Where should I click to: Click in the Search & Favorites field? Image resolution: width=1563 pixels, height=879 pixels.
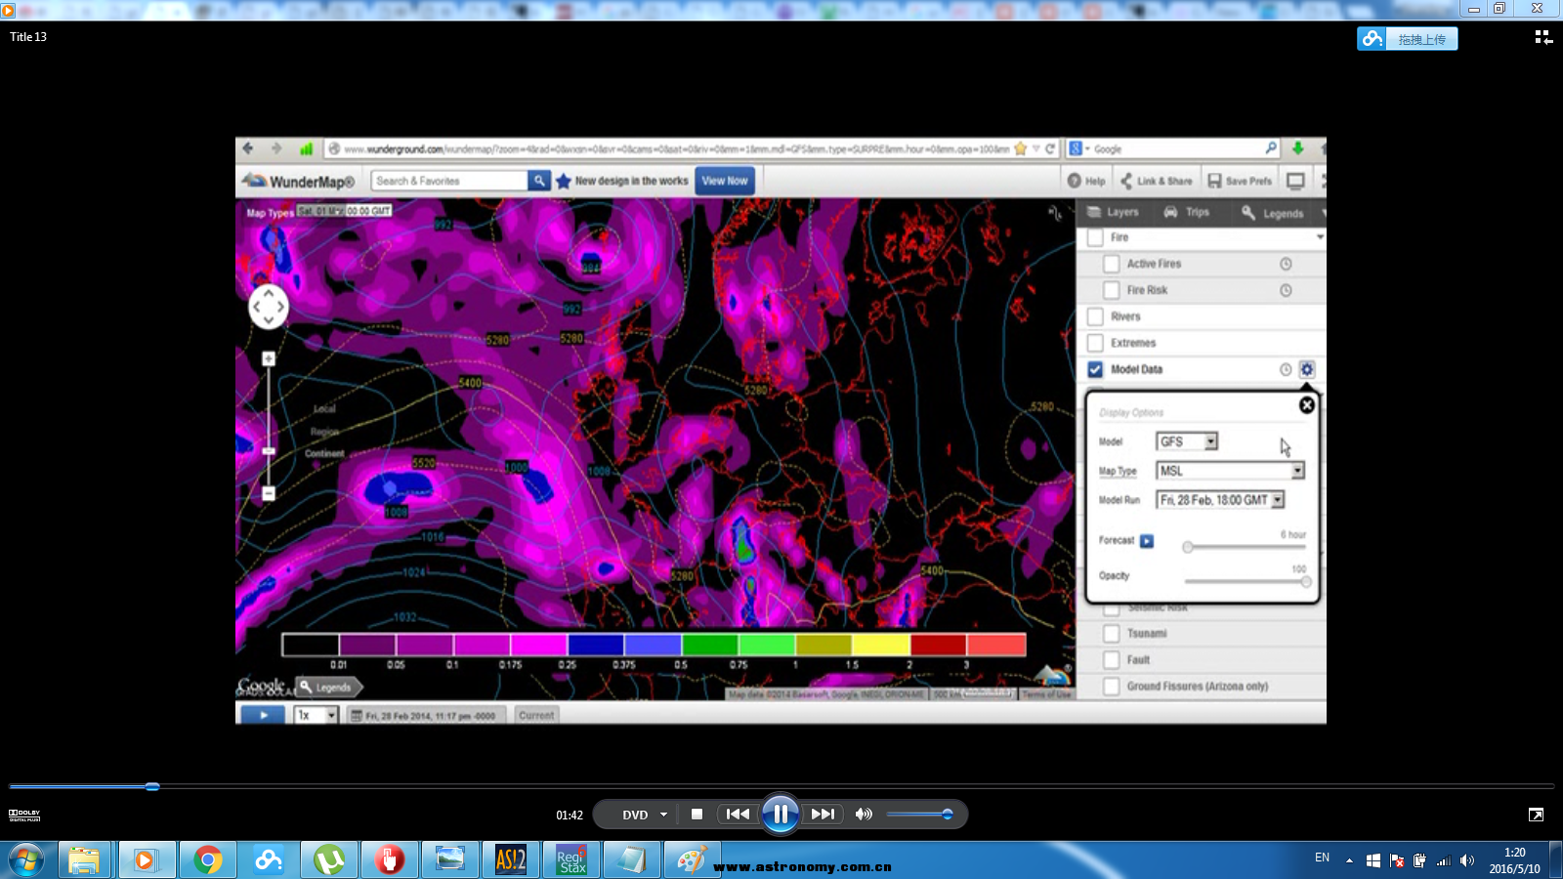[x=449, y=181]
